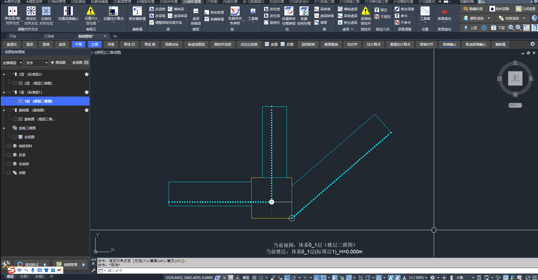Click the 材质渲染 swatch button

[501, 18]
